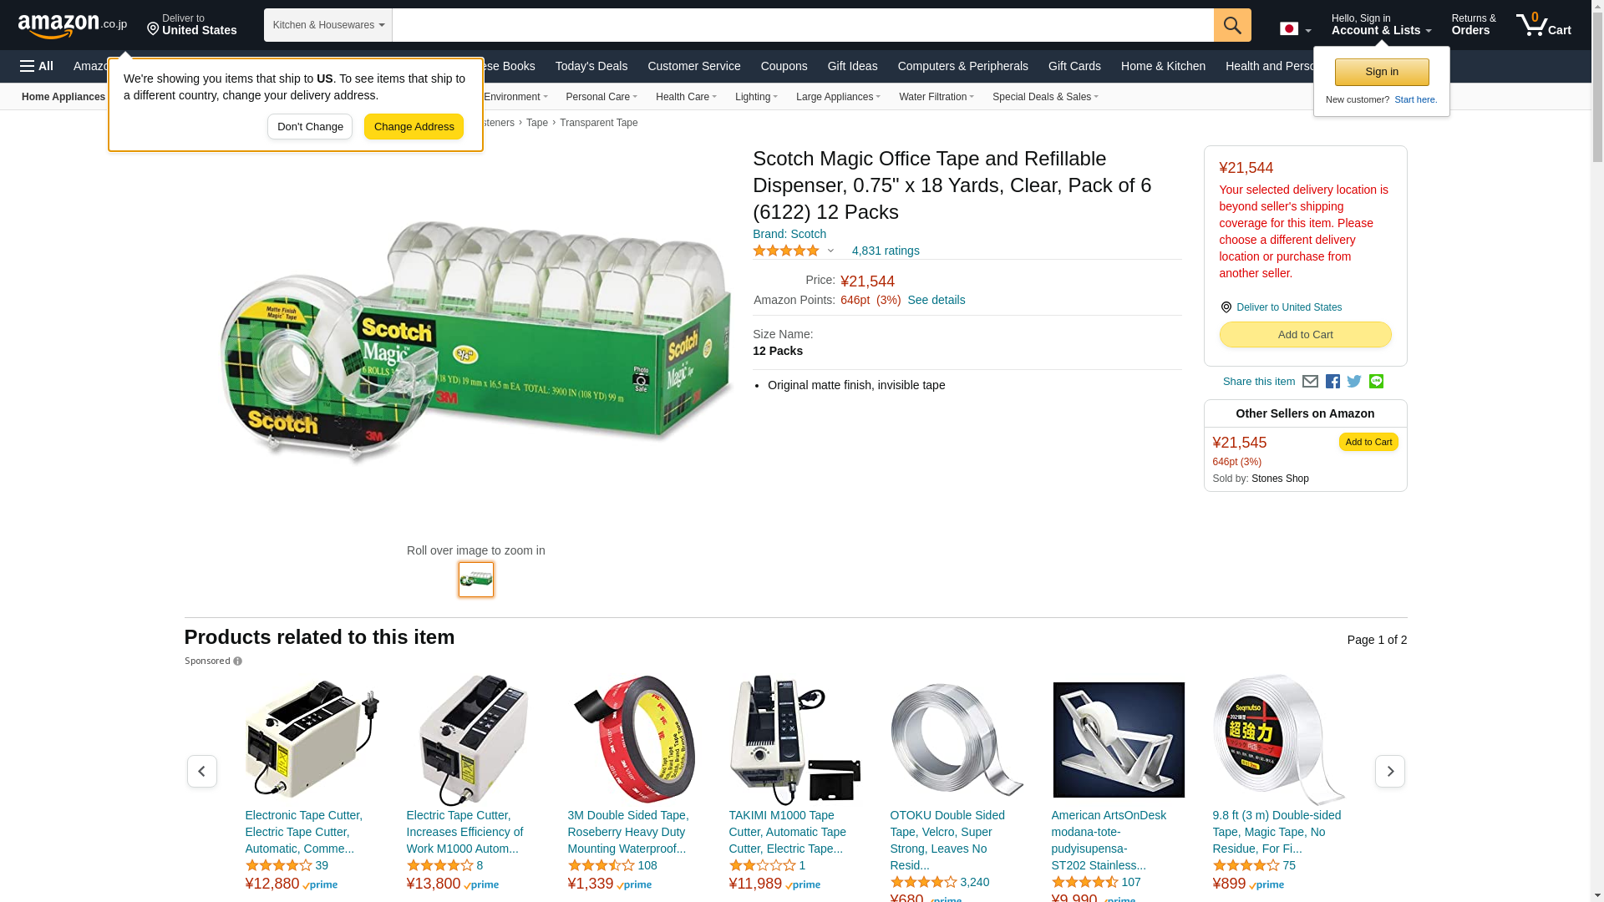Viewport: 1604px width, 902px height.
Task: Go to Amazon.co.jp home logo
Action: [x=73, y=26]
